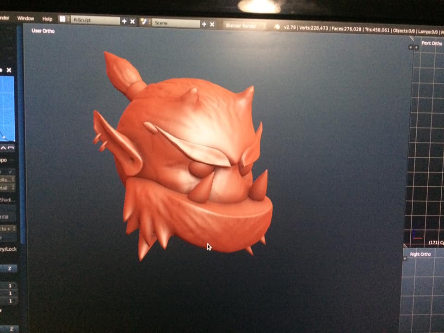
Task: Delete the R-Sculpt screen layout
Action: pos(133,21)
